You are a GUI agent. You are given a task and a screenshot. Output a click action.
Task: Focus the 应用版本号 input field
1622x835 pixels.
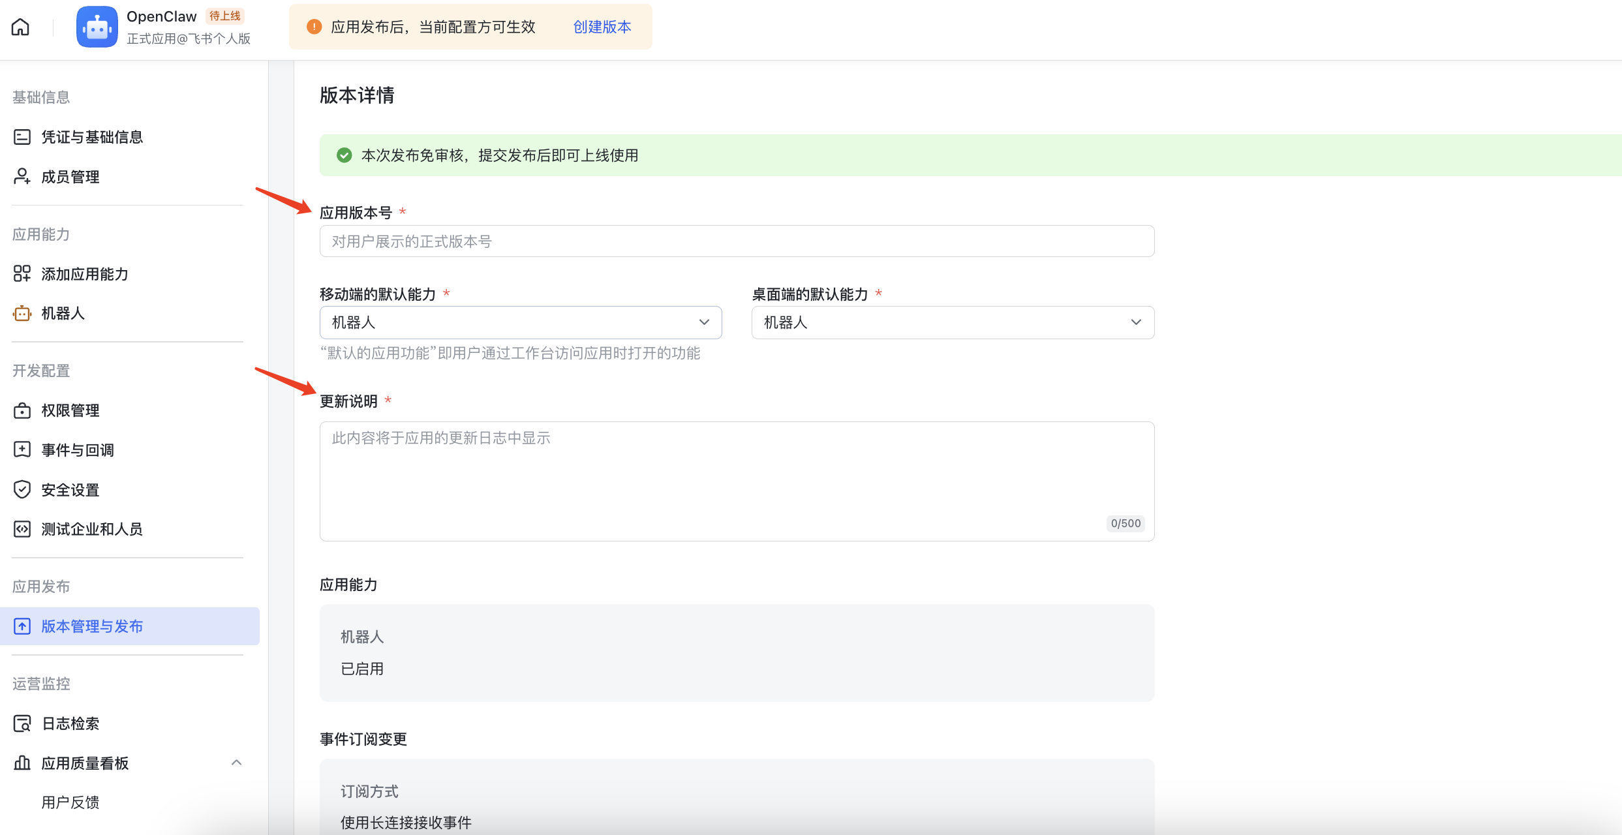coord(736,241)
